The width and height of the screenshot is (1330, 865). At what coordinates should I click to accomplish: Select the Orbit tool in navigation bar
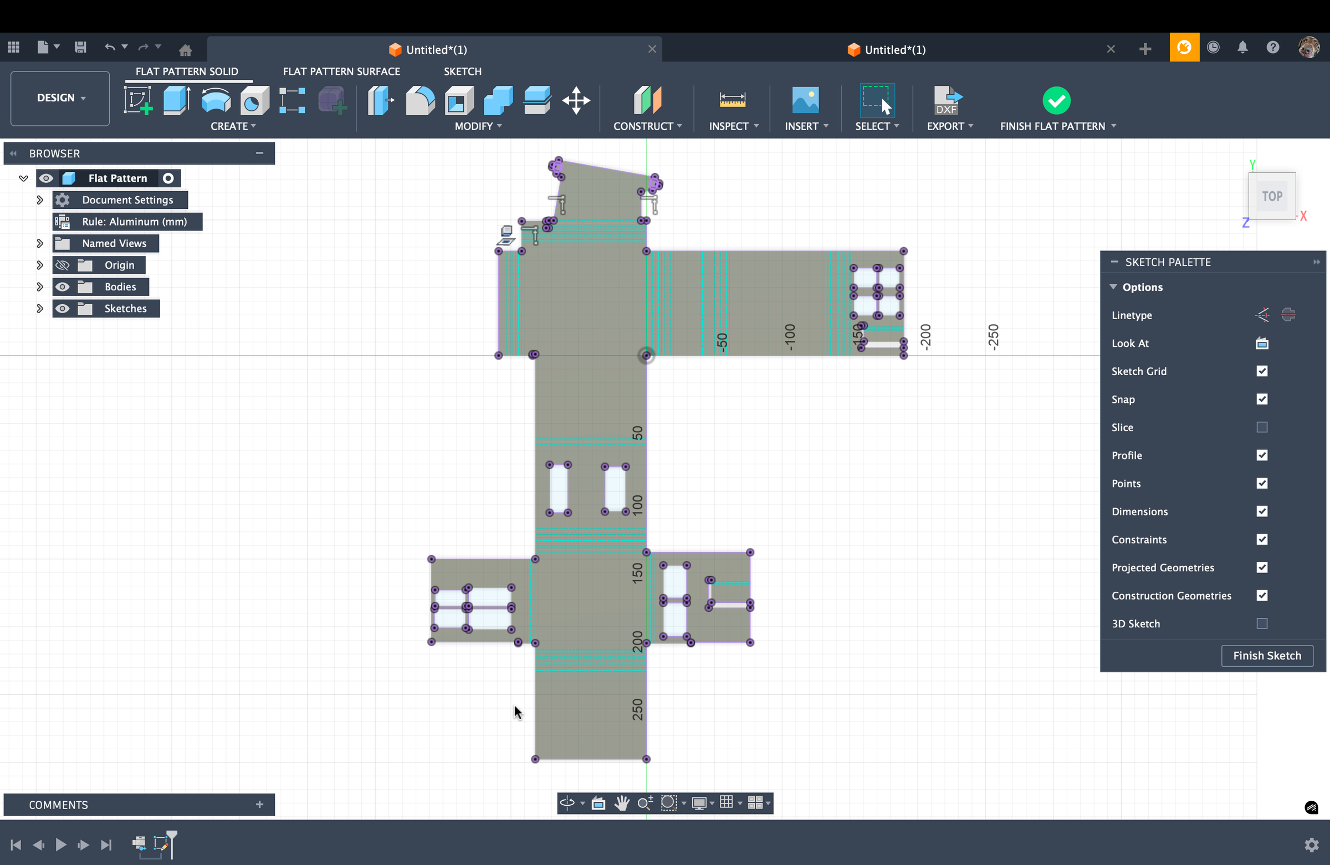pos(566,803)
